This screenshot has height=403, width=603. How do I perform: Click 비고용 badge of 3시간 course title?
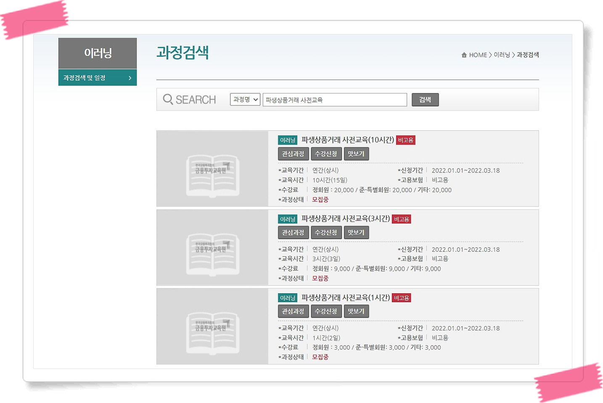coord(402,219)
